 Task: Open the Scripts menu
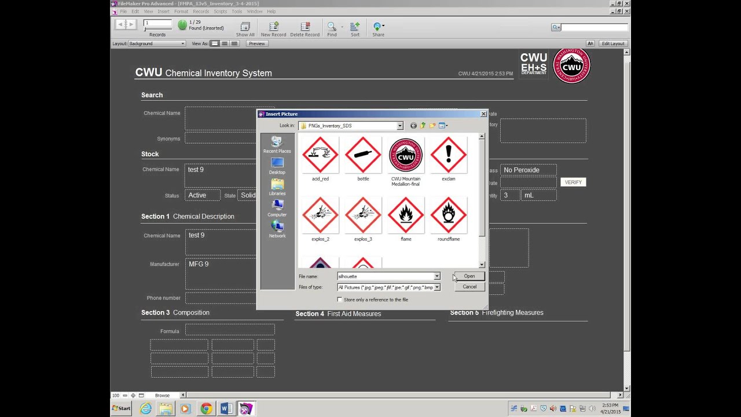[220, 12]
